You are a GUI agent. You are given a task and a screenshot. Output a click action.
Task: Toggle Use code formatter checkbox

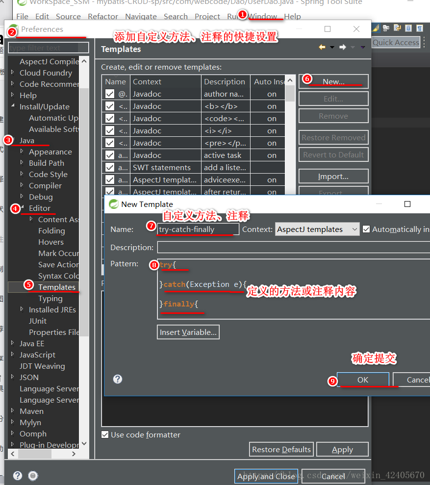pos(105,434)
